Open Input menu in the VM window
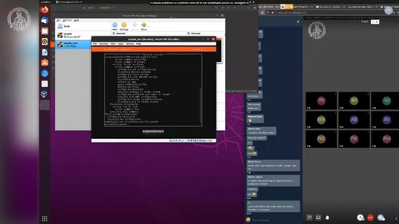Screen dimensions: 399x224 [x=120, y=44]
